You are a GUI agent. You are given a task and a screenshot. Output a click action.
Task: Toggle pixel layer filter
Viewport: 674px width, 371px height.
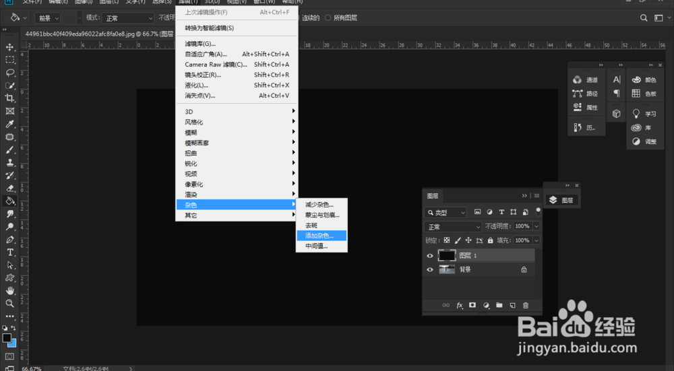click(x=478, y=212)
